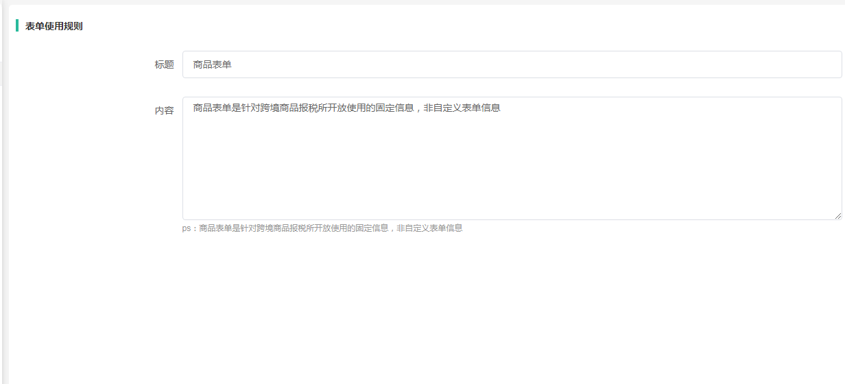Click the 内容 field label
Viewport: 845px width, 384px height.
(164, 110)
